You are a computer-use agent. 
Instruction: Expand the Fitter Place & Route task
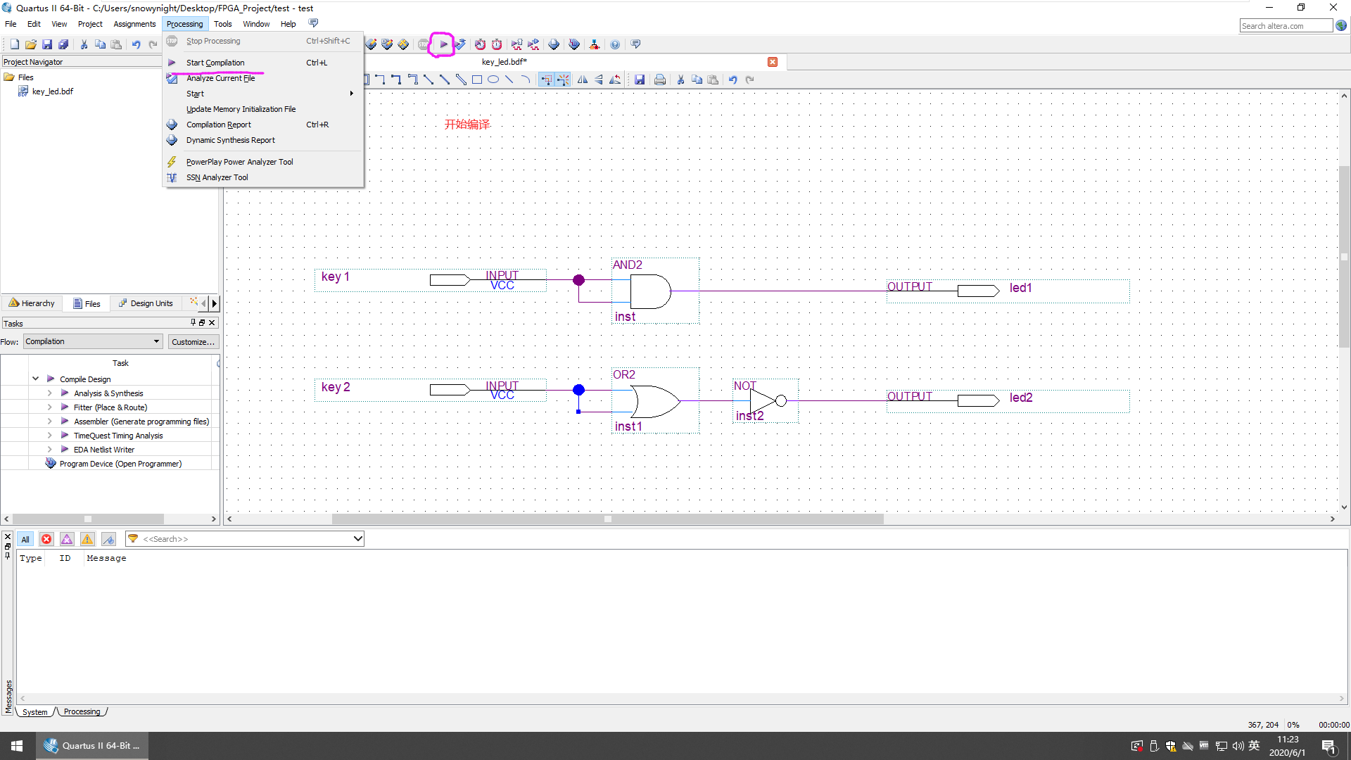tap(49, 407)
